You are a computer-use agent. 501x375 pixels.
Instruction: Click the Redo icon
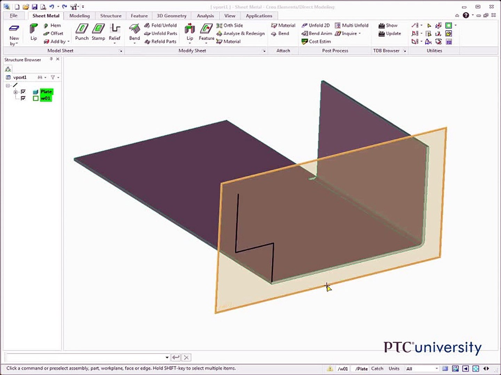(64, 7)
